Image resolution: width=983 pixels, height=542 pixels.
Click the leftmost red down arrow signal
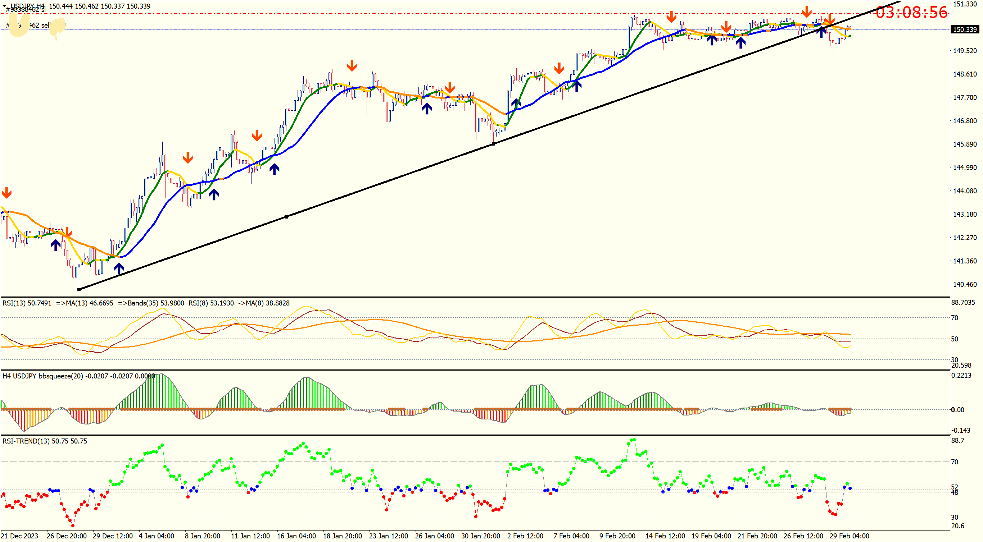pyautogui.click(x=6, y=193)
